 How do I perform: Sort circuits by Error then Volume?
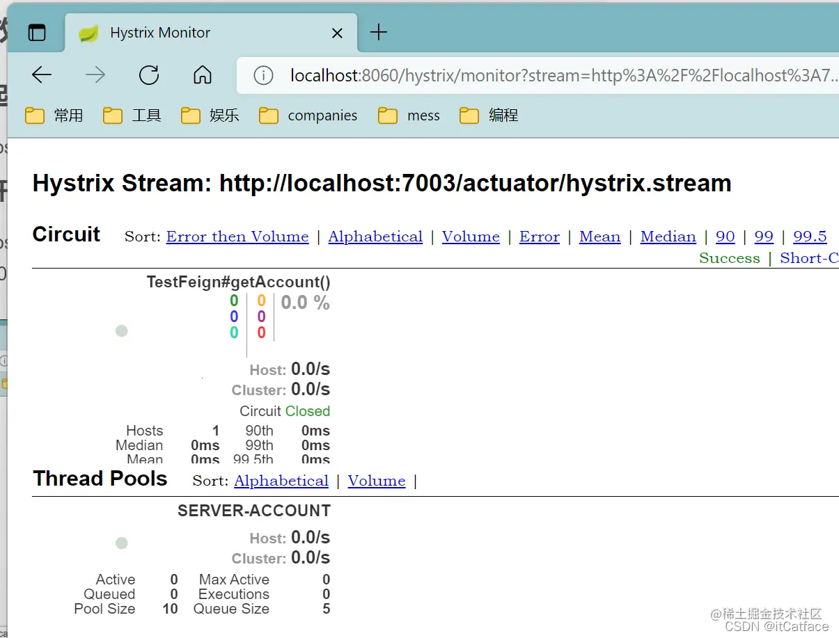237,237
